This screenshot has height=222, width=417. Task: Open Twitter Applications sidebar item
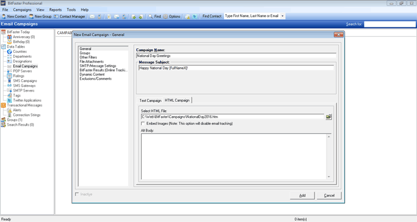pos(27,101)
